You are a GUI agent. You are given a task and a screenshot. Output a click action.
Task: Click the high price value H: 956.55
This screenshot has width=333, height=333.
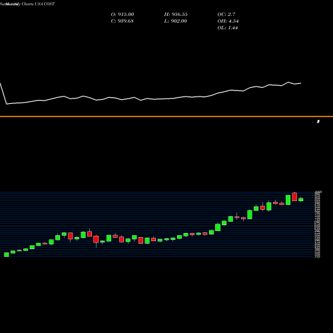(x=176, y=14)
